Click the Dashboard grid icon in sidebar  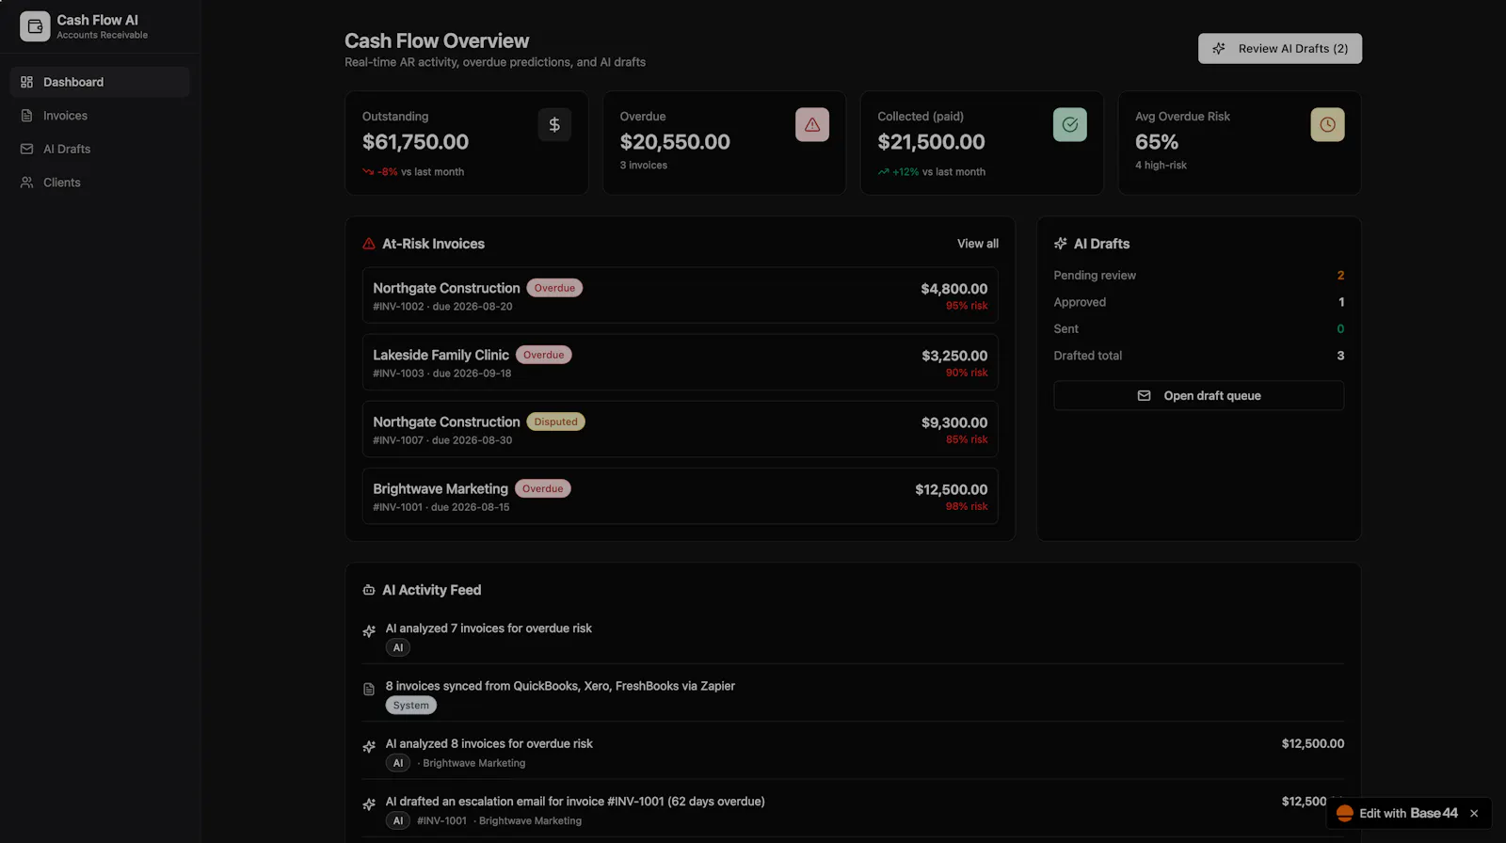pos(26,82)
